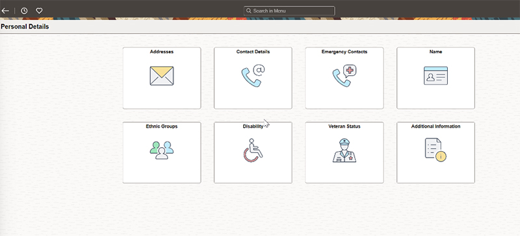Viewport: 520px width, 236px height.
Task: Click the Ethnic Groups people icon
Action: (x=161, y=150)
